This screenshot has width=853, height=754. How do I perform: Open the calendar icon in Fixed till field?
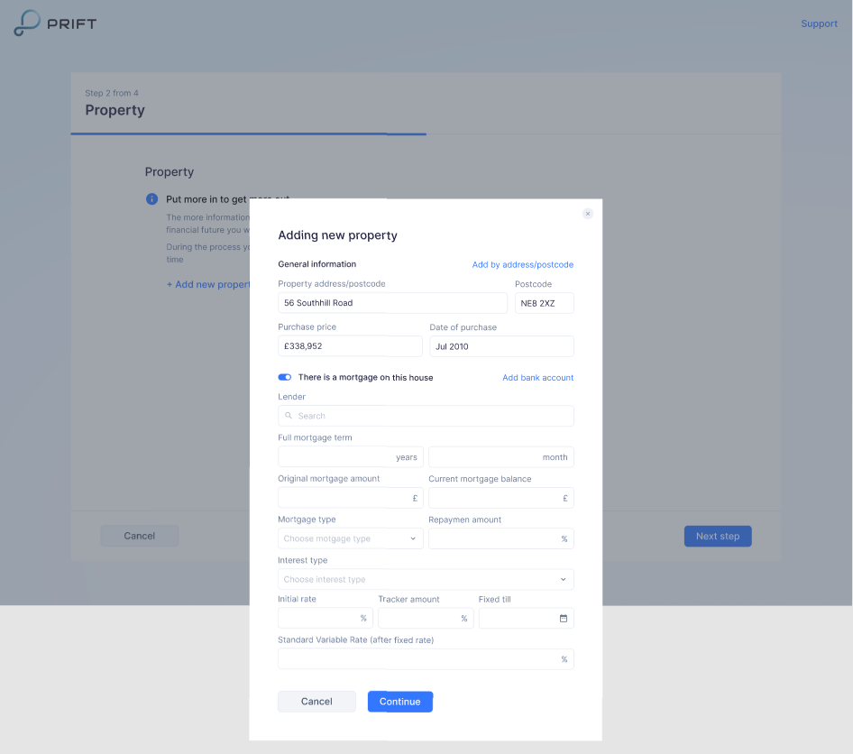click(x=563, y=618)
